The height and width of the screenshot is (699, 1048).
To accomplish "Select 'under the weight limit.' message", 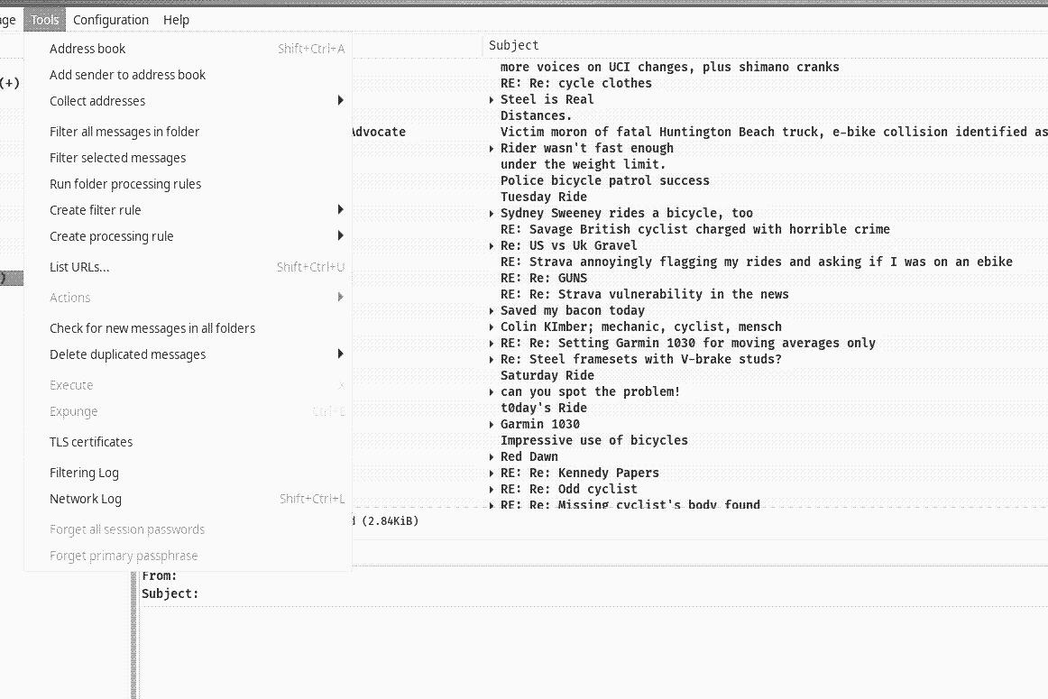I will tap(583, 164).
